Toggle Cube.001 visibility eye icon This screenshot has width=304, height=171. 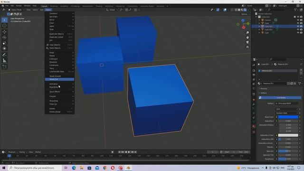(x=298, y=27)
